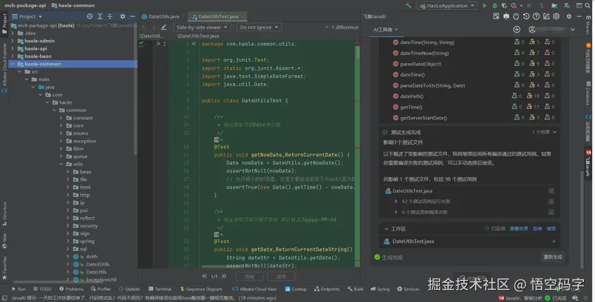Click expand all icon in Project panel
The height and width of the screenshot is (302, 595).
click(x=100, y=17)
